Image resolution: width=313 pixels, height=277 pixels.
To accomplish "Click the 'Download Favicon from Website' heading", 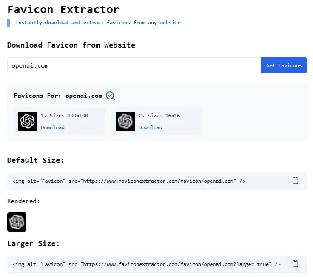I will 71,45.
